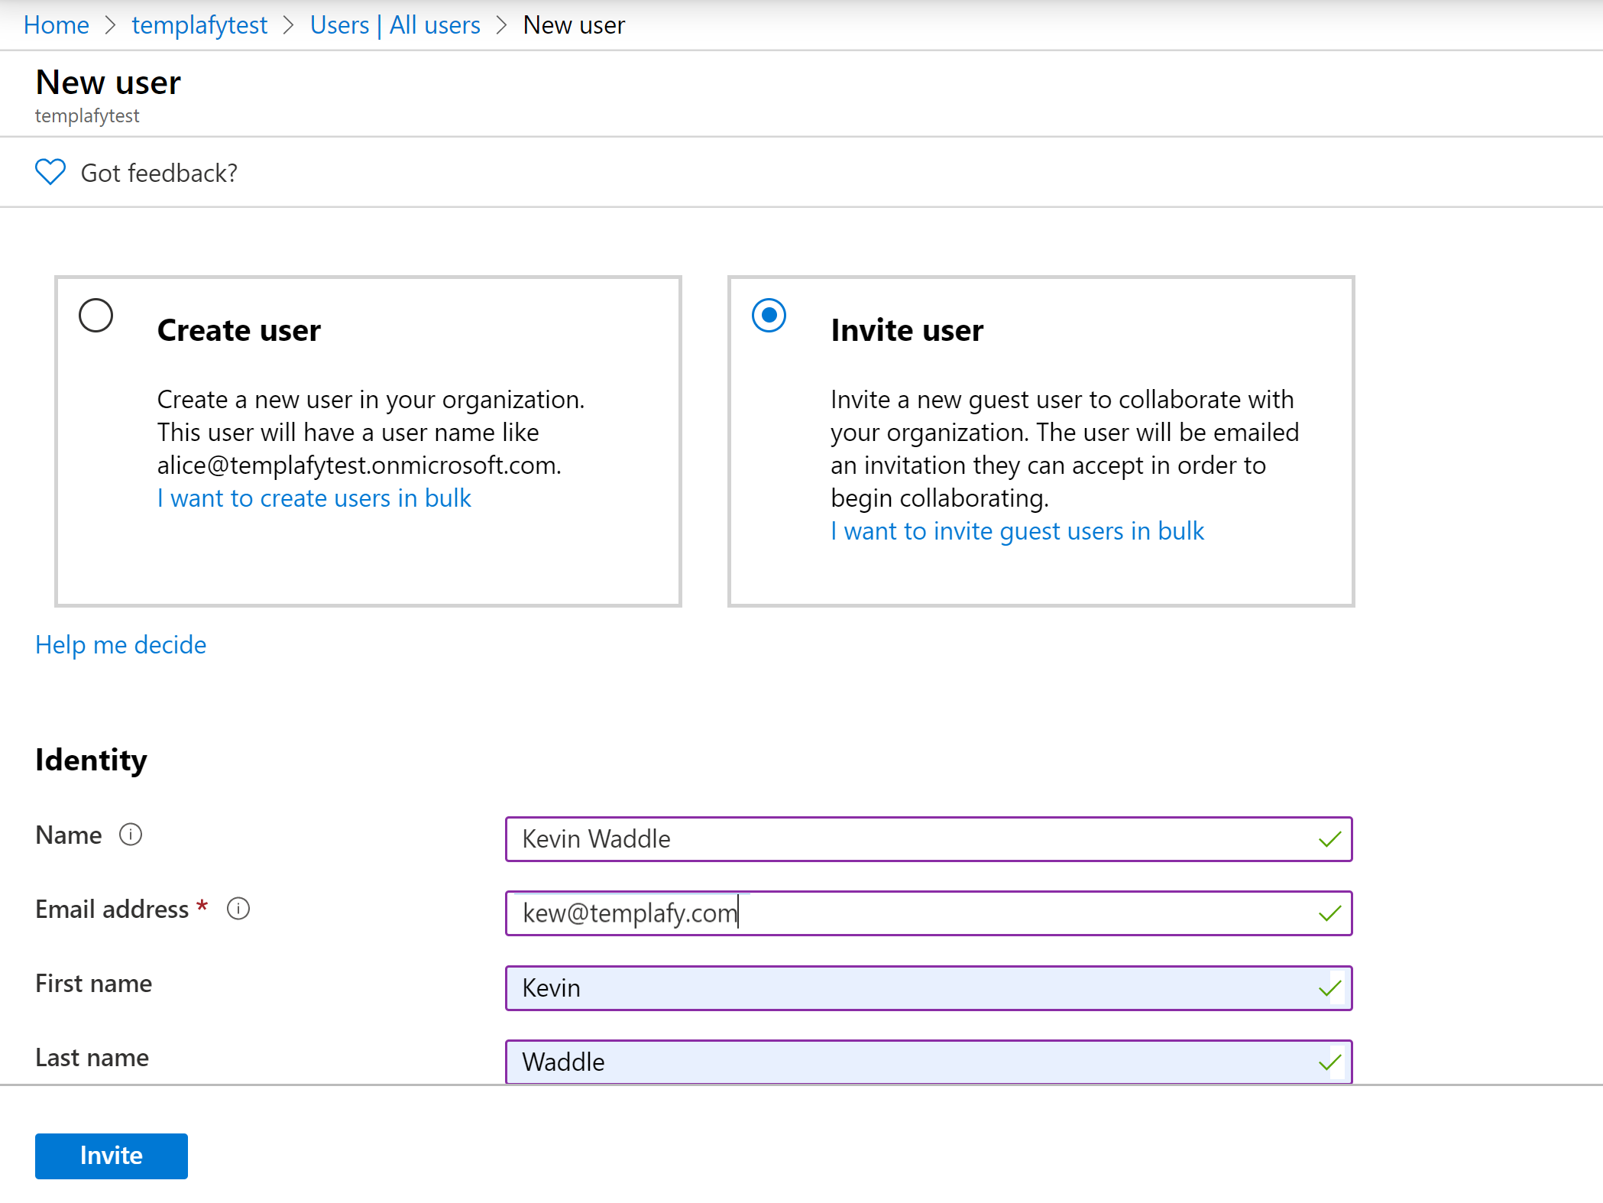Image resolution: width=1603 pixels, height=1203 pixels.
Task: Select the Create user radio button
Action: [96, 316]
